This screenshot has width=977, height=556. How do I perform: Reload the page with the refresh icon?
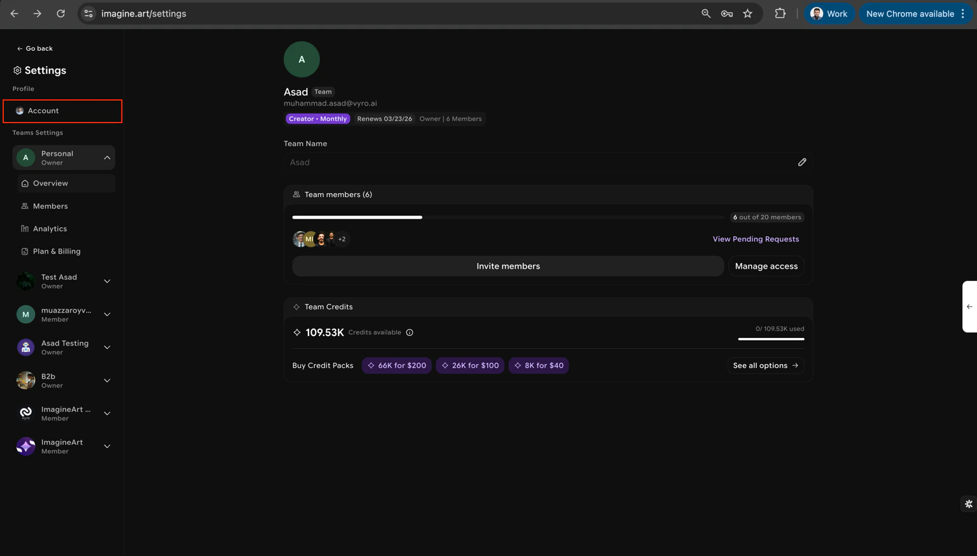point(60,13)
